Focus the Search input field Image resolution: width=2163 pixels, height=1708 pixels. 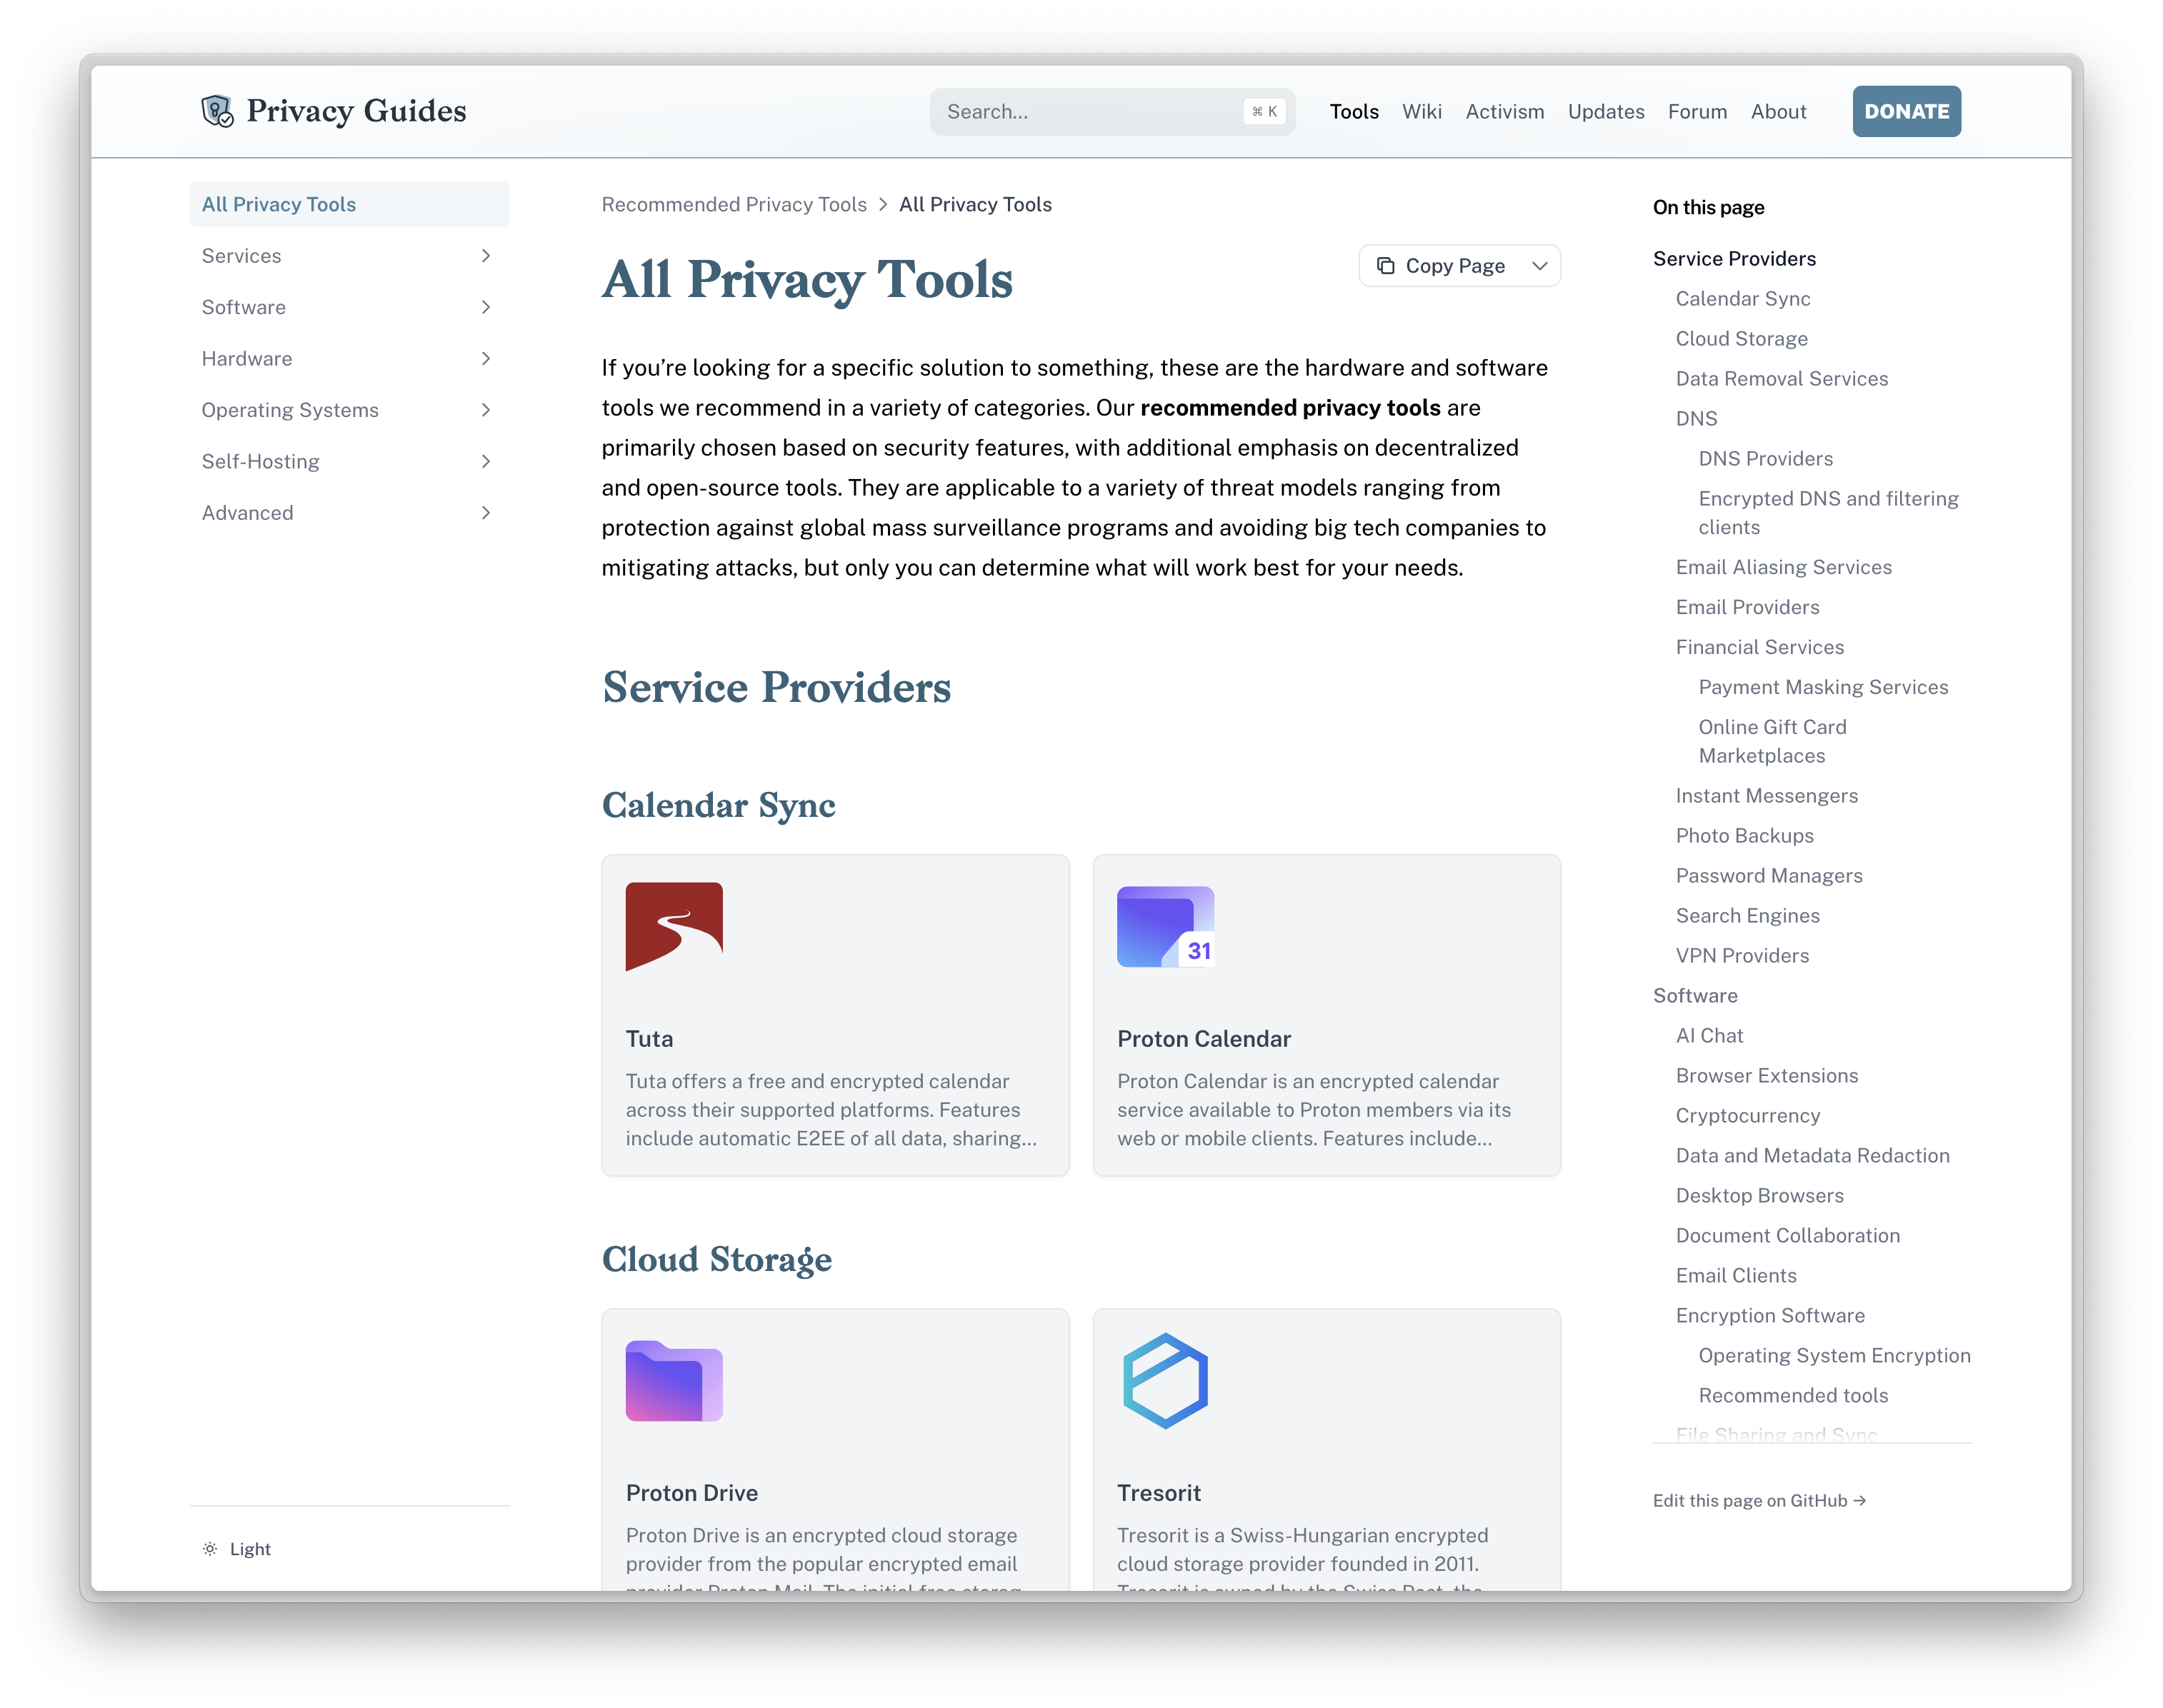(1112, 112)
